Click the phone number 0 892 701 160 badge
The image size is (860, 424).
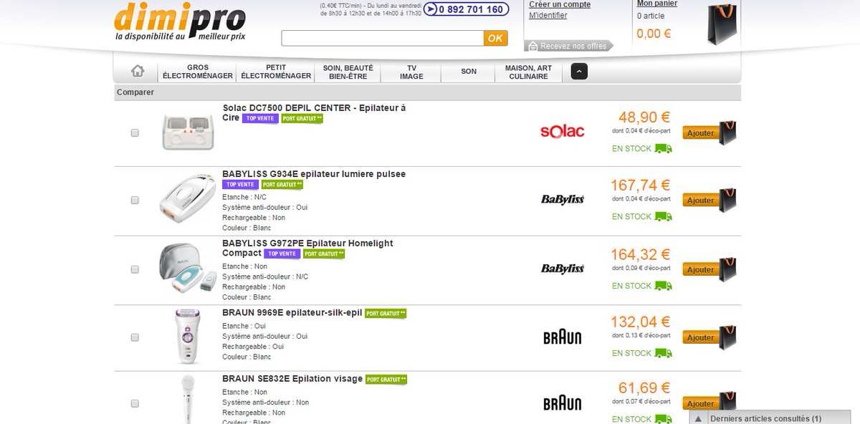click(467, 9)
